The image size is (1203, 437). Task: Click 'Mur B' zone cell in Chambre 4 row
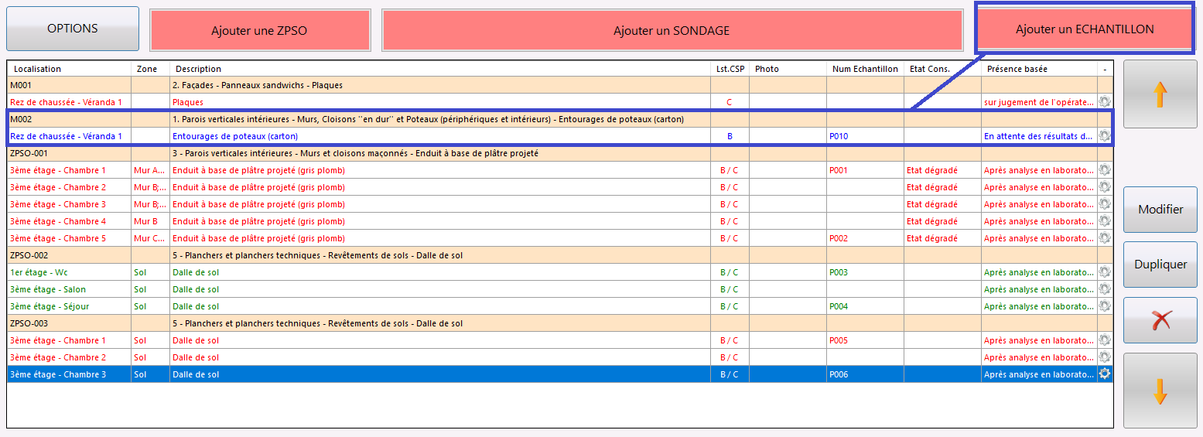(x=150, y=221)
